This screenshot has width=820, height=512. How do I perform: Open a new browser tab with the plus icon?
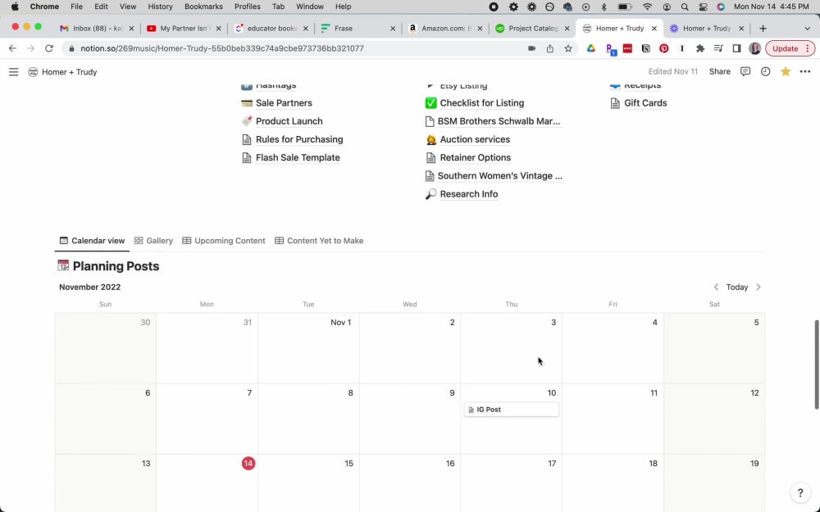[x=763, y=28]
